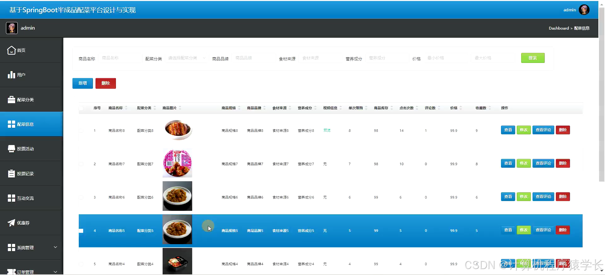Sort by 商品品牌 column arrows
Screen dimensions: 605x275
(x=265, y=108)
